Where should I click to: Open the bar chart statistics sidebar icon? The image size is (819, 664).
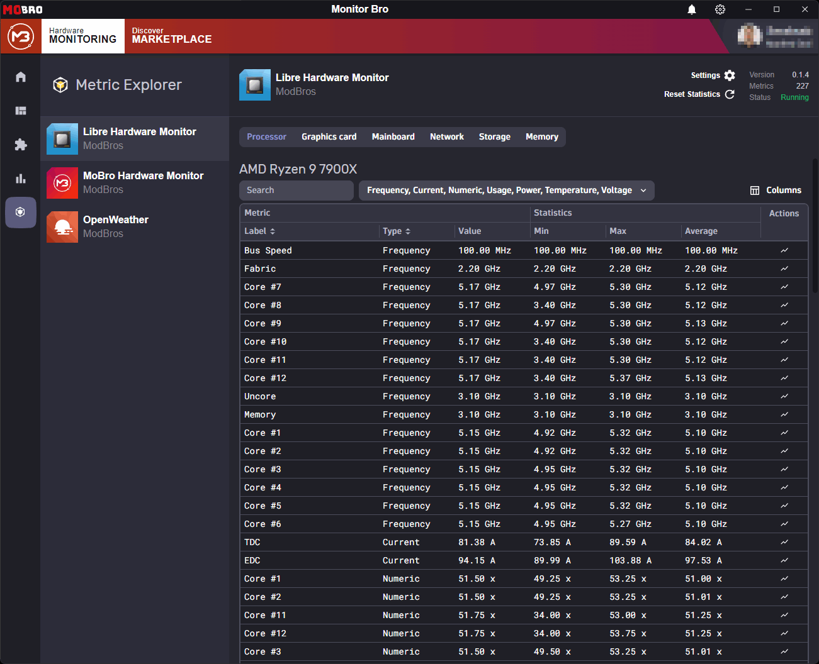coord(21,179)
